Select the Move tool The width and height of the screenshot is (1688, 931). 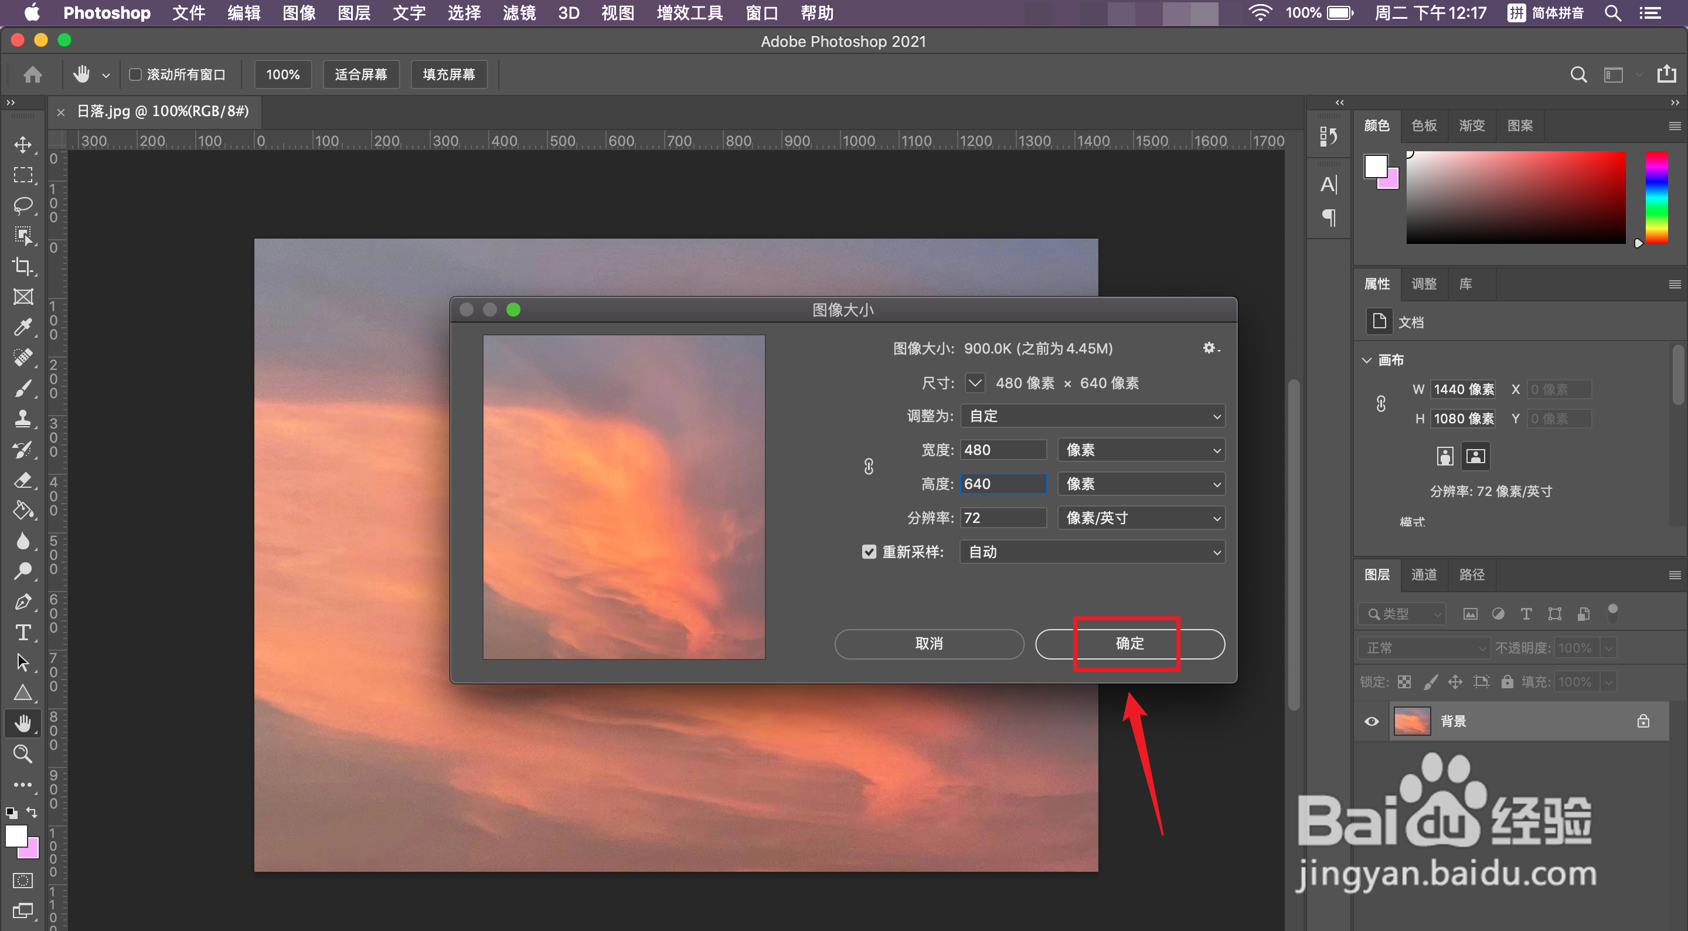click(x=23, y=144)
